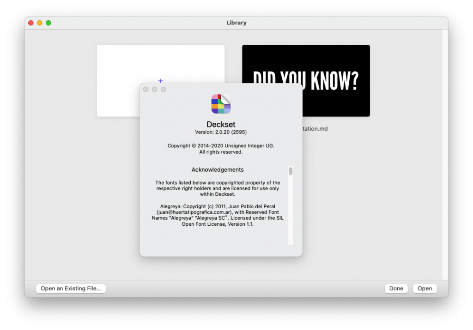Click the Alegreya: Copyright (c) 2011 line

click(x=218, y=206)
